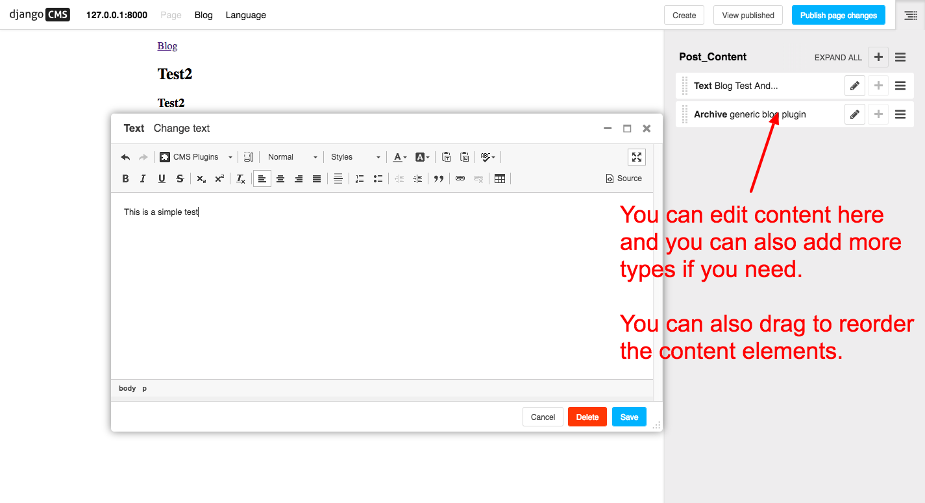Open the Blog menu in top toolbar
Viewport: 925px width, 503px height.
pyautogui.click(x=203, y=15)
